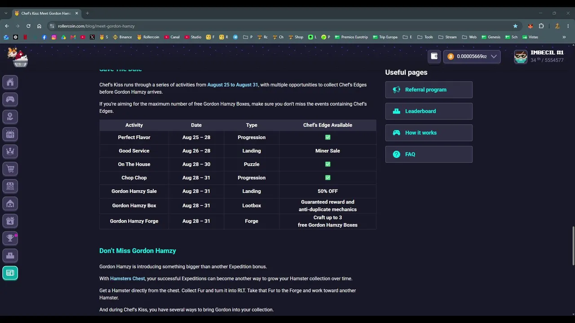Open the shopping cart store icon
The image size is (575, 323).
(x=10, y=169)
